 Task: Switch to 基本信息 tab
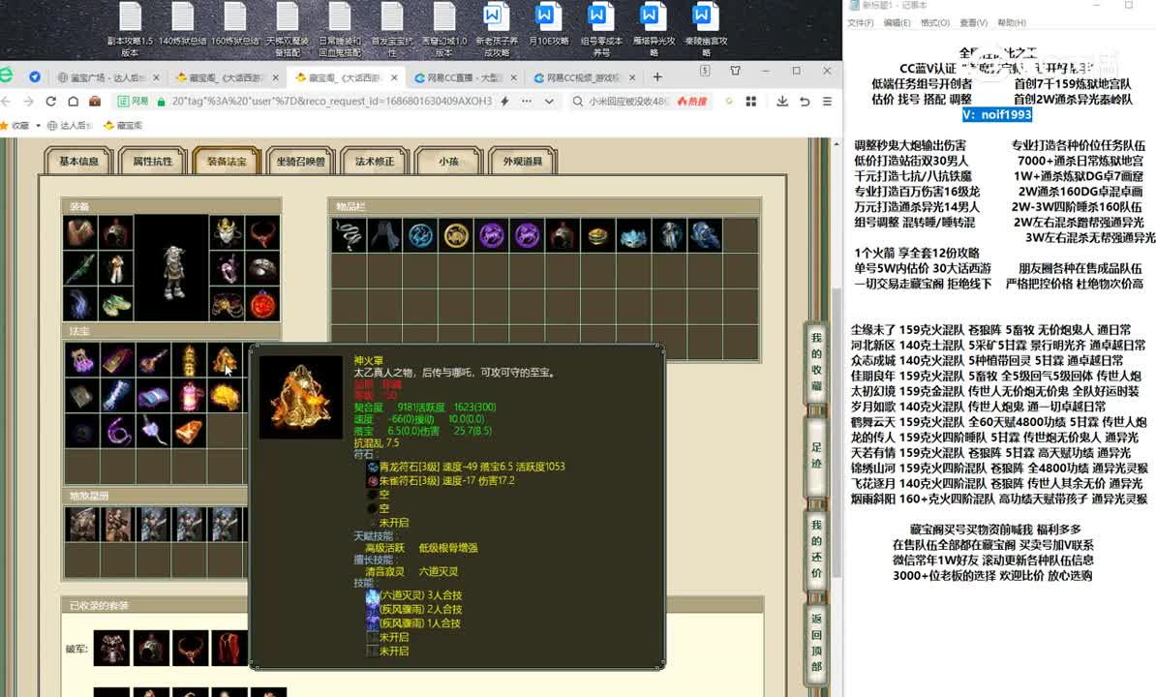click(78, 161)
